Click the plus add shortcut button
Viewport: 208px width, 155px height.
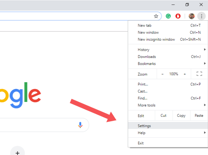coord(17,152)
